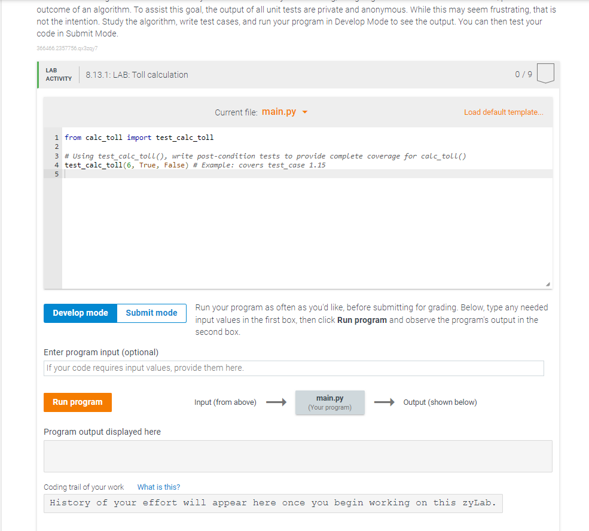Click the 0 / 9 score indicator
The width and height of the screenshot is (589, 531).
click(x=523, y=74)
